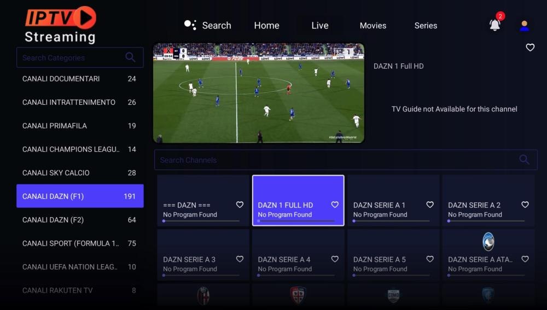Toggle favorite heart on DAZN SERIE A 2
Viewport: 547px width, 310px height.
point(525,205)
